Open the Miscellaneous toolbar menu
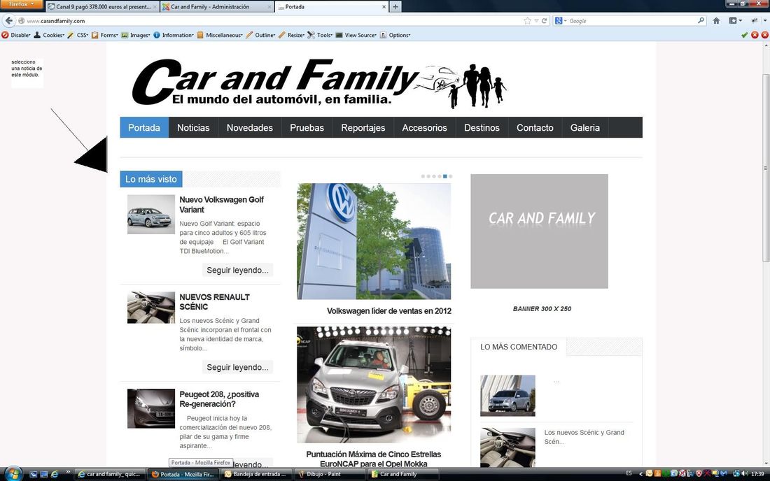The image size is (770, 481). click(220, 35)
